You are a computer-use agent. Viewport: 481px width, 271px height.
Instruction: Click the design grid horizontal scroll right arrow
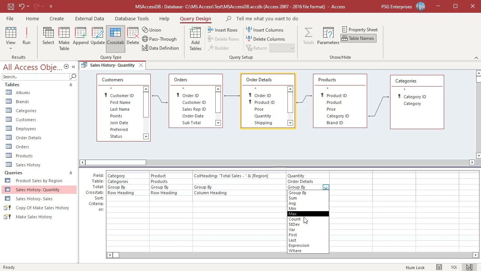pos(475,255)
